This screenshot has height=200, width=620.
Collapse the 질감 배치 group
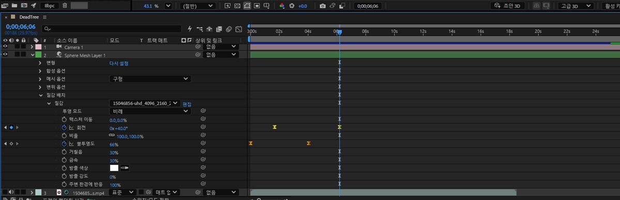[x=40, y=95]
